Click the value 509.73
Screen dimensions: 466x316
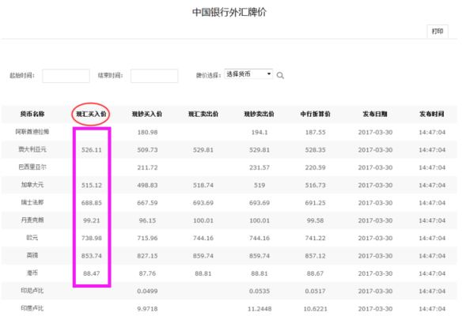pos(147,150)
